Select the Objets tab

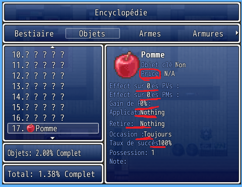click(92, 33)
